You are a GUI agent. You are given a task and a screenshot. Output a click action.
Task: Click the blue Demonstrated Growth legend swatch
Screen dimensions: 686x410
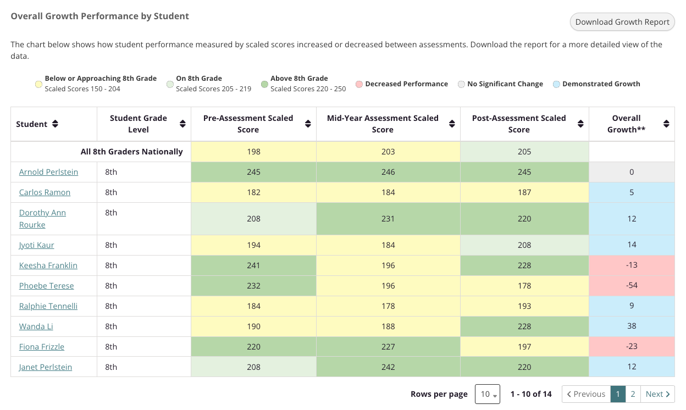(x=556, y=84)
